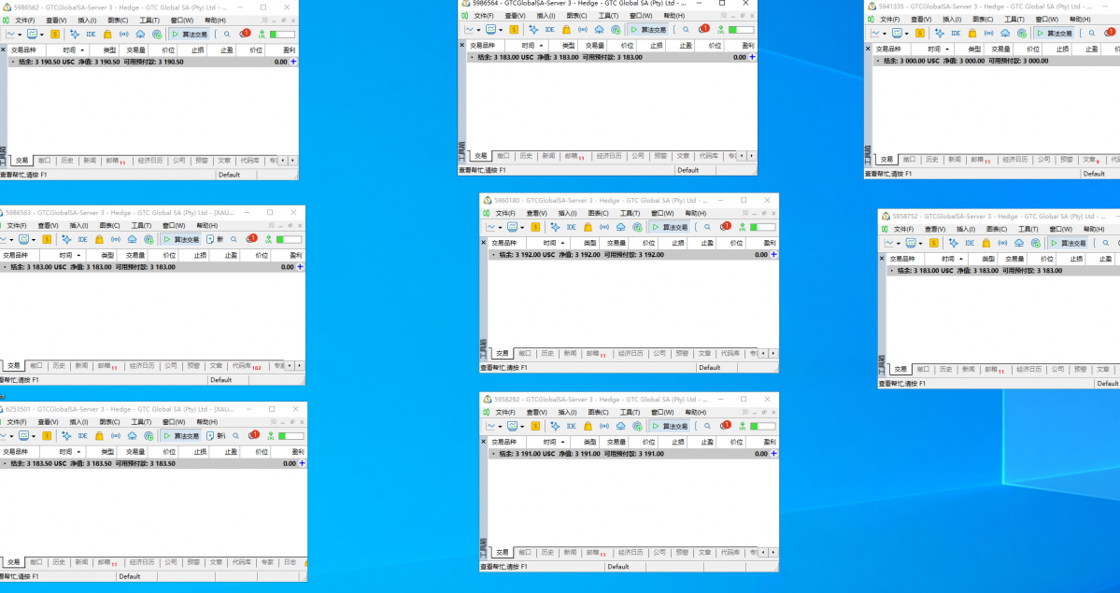The width and height of the screenshot is (1120, 593).
Task: Click the green LVL icon in window 5958292
Action: (x=742, y=427)
